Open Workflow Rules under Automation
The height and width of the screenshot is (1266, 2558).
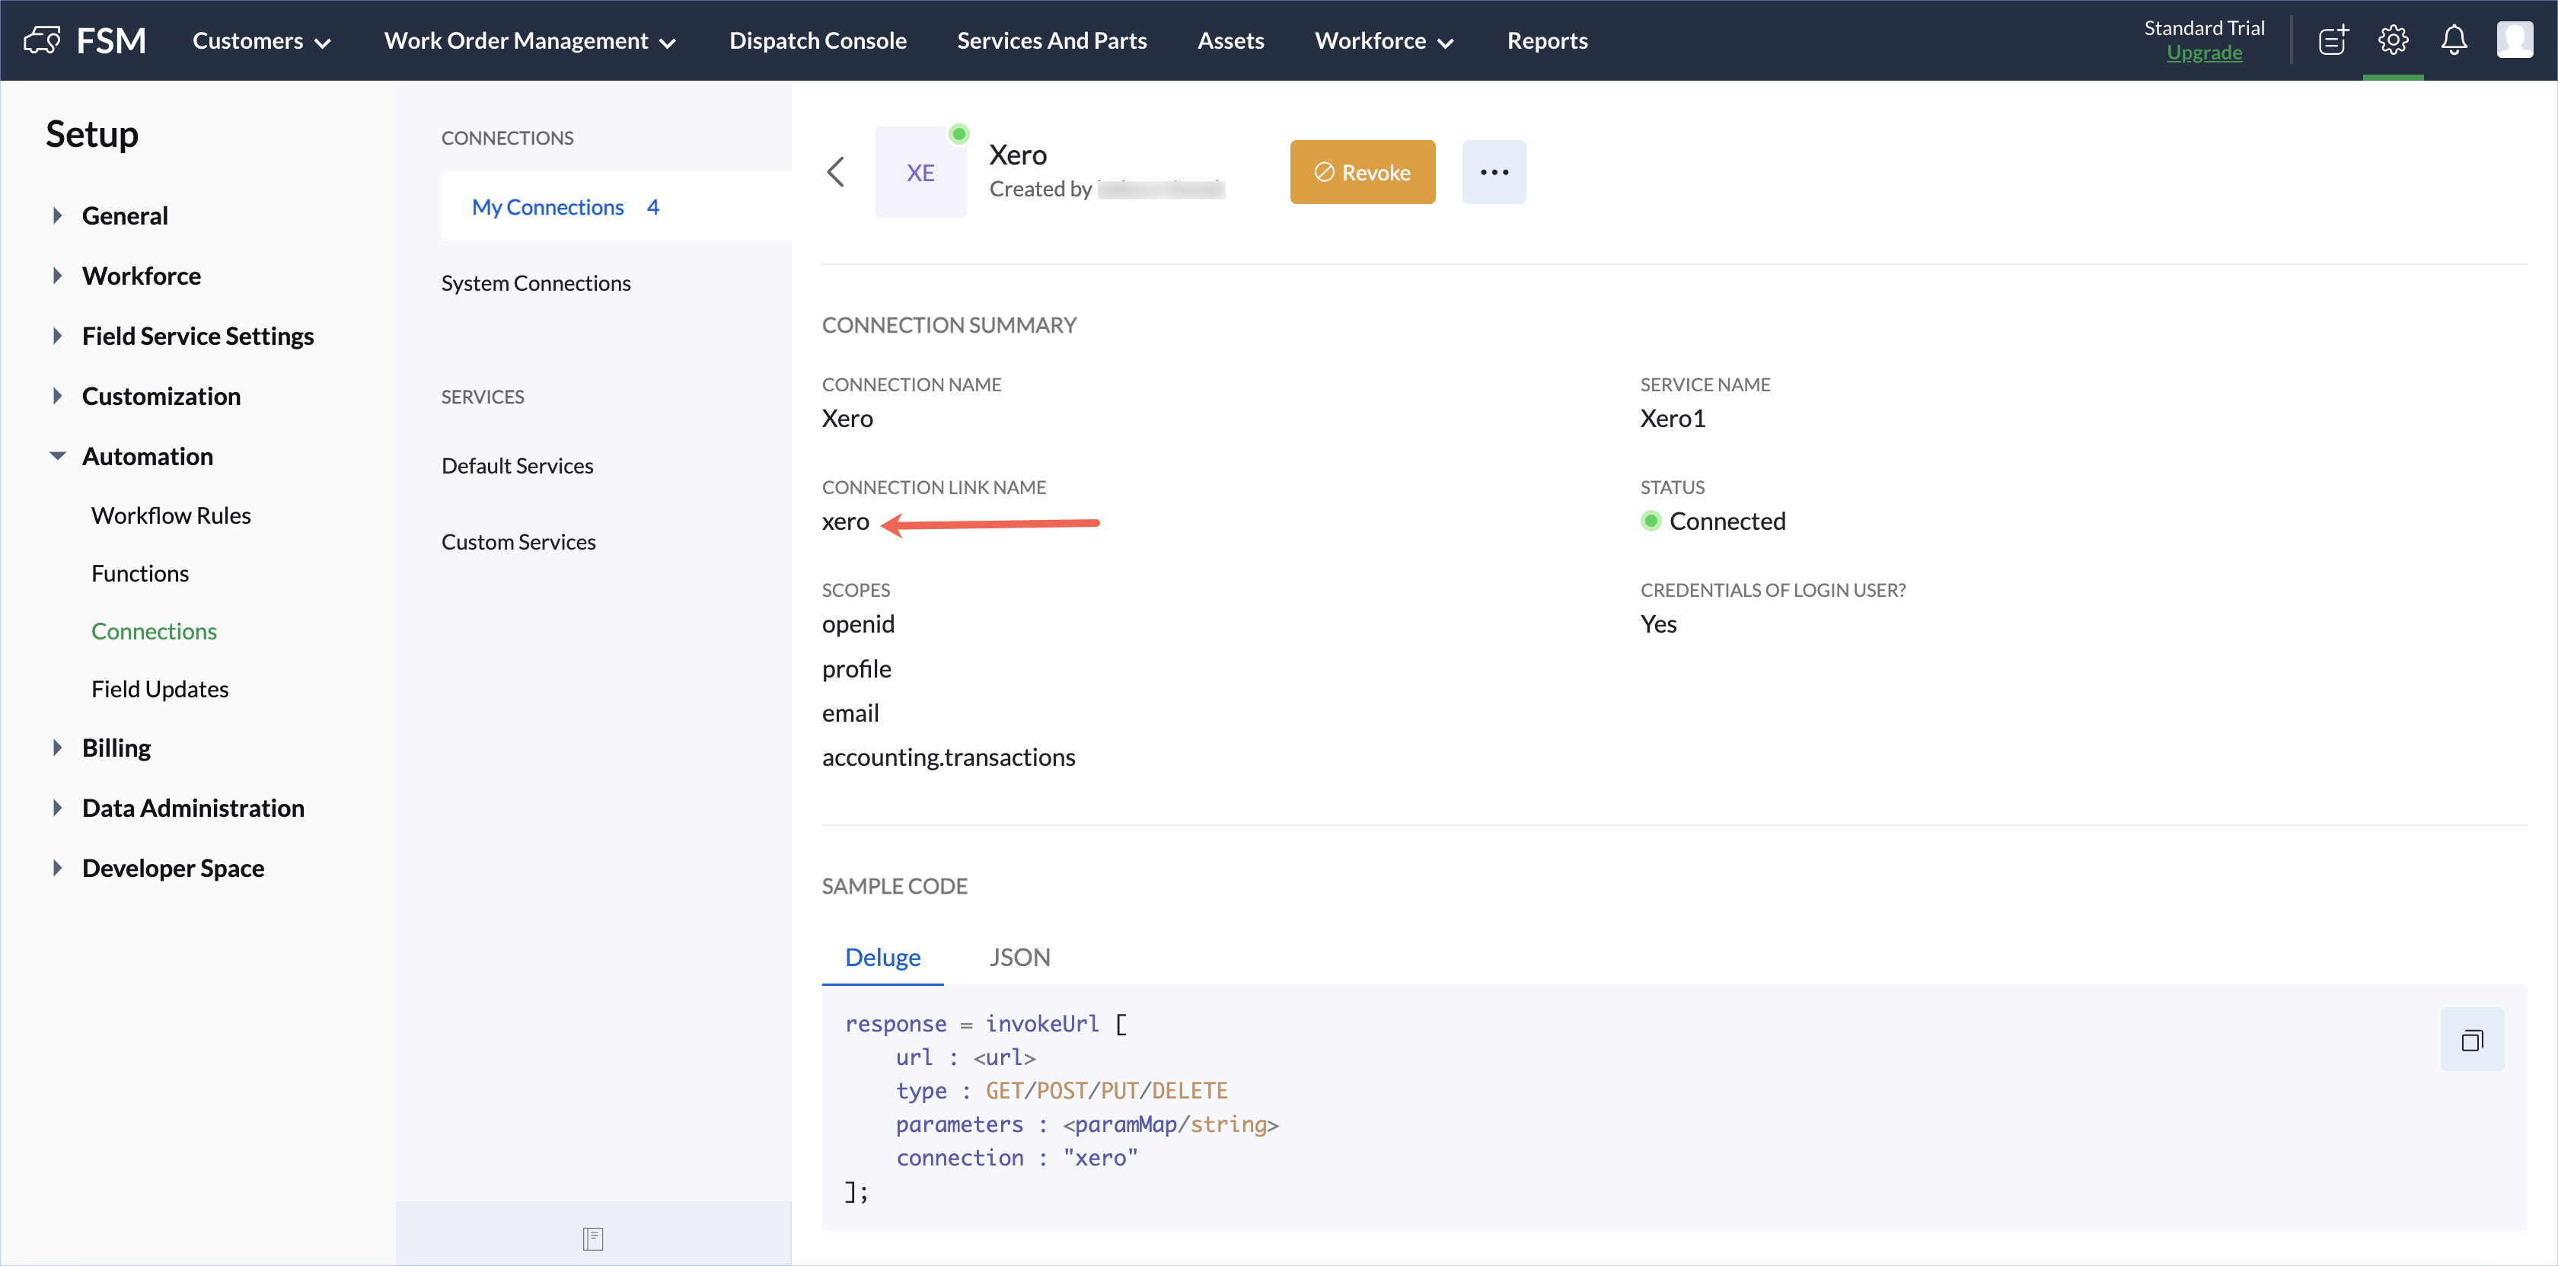point(171,515)
